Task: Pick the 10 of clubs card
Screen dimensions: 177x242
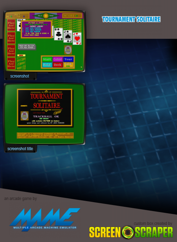Action: [x=19, y=25]
